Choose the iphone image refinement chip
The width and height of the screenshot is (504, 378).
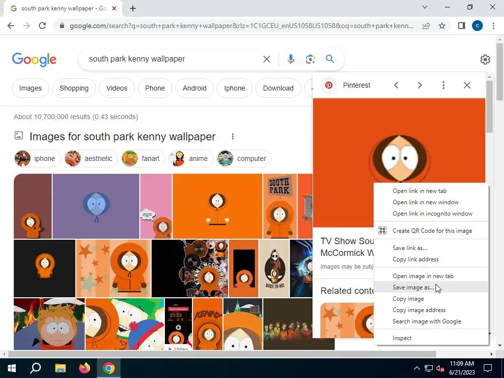(37, 158)
